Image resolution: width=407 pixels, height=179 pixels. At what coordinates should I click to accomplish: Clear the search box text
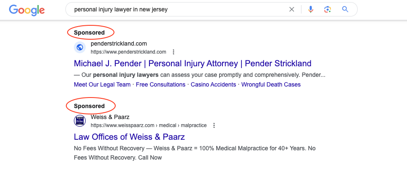click(x=292, y=9)
